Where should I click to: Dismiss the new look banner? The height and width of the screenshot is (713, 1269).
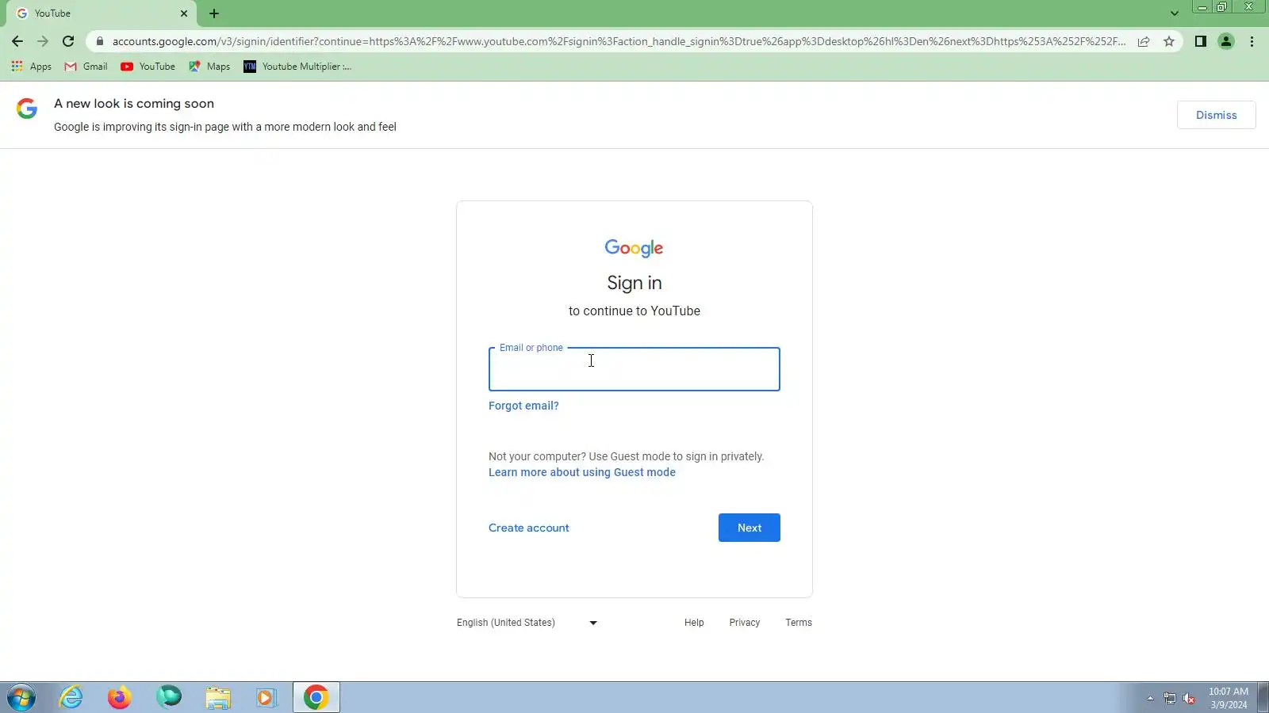1216,115
